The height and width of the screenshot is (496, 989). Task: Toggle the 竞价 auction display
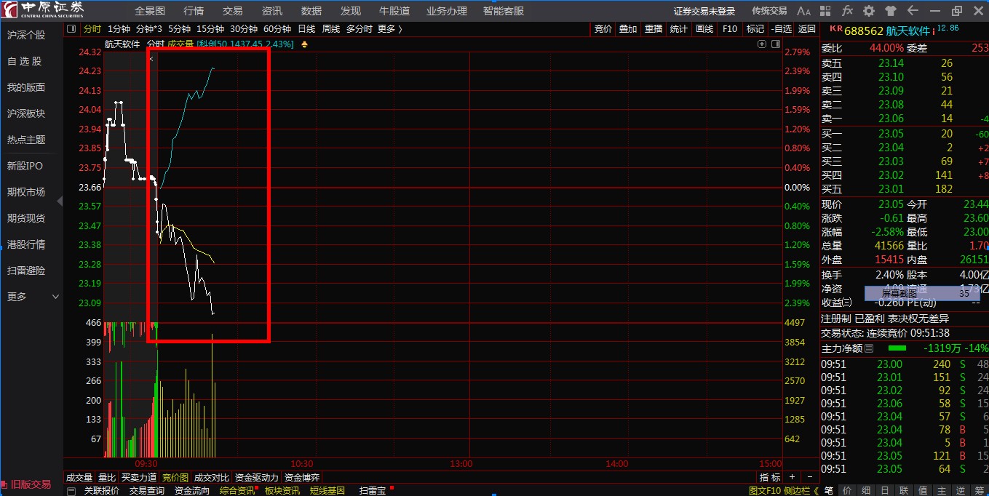click(603, 29)
